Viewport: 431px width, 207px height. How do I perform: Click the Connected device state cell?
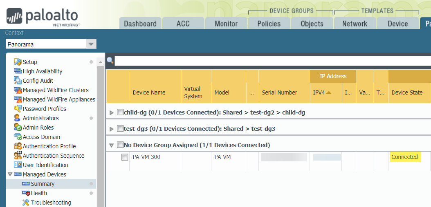404,157
